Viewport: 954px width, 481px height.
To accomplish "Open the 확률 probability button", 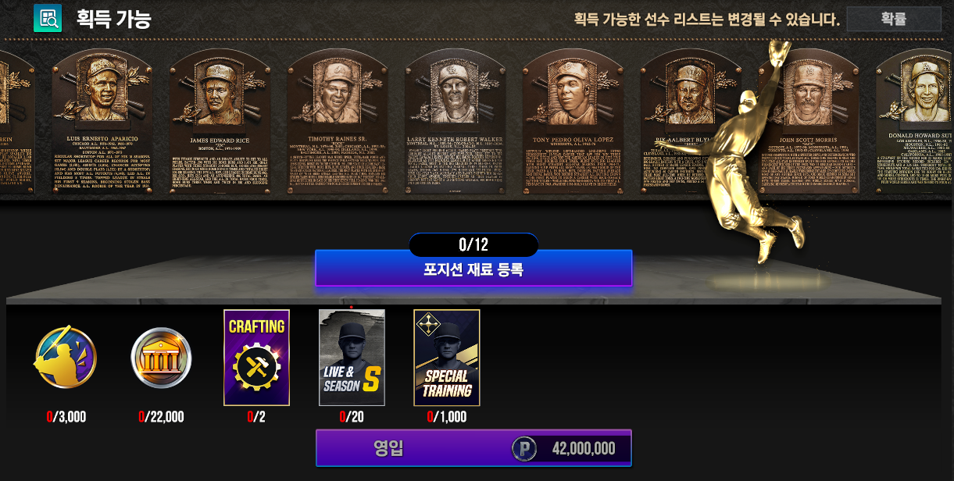I will [x=894, y=19].
